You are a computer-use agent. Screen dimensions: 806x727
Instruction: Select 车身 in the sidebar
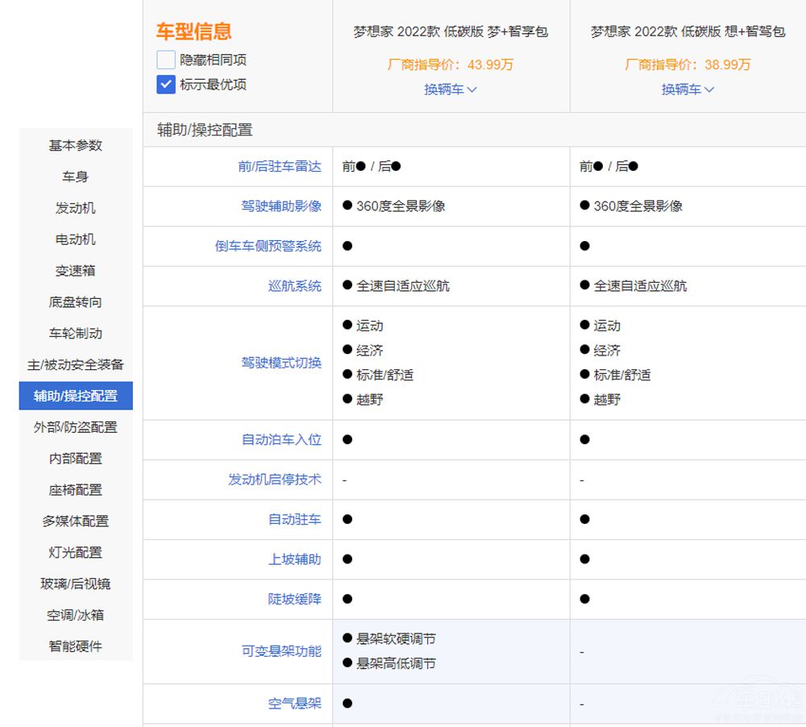point(76,177)
